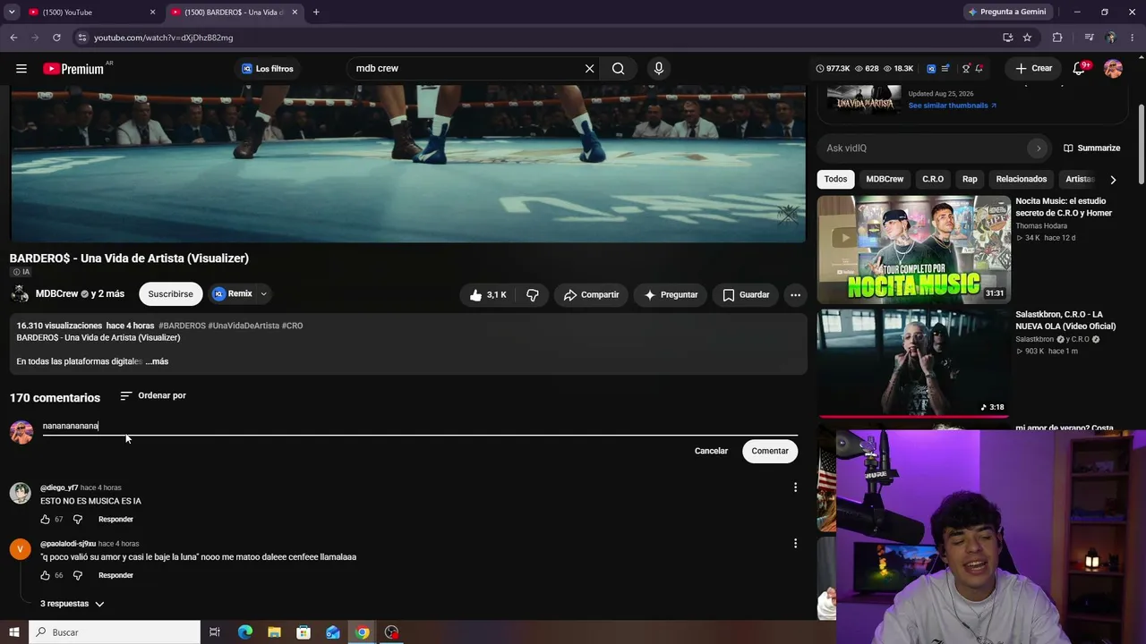This screenshot has height=644, width=1146.
Task: Reload the page
Action: [x=56, y=38]
